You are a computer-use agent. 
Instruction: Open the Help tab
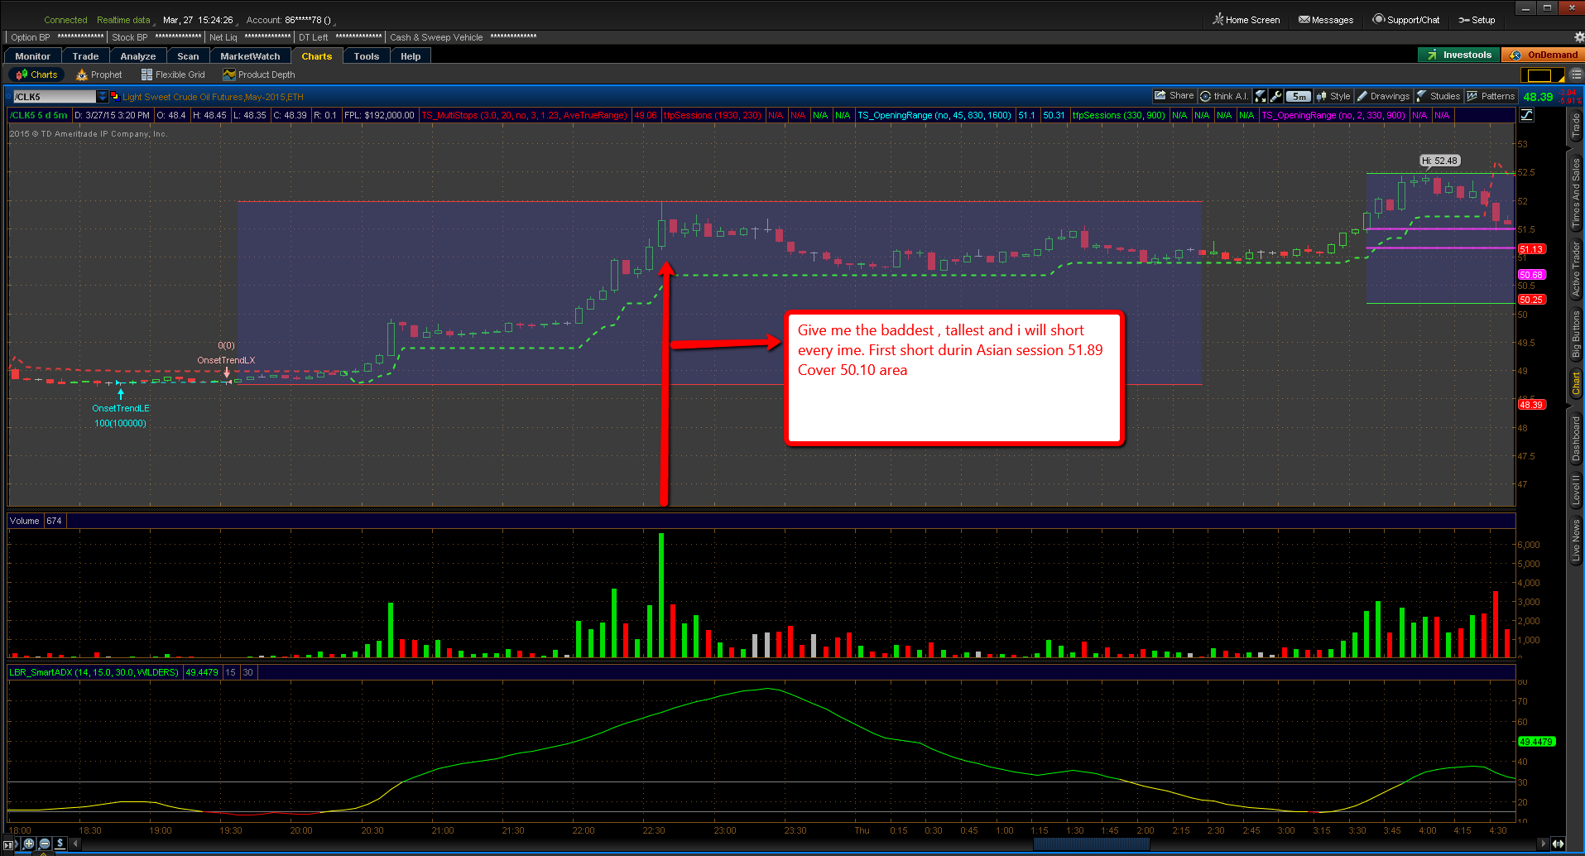coord(411,56)
